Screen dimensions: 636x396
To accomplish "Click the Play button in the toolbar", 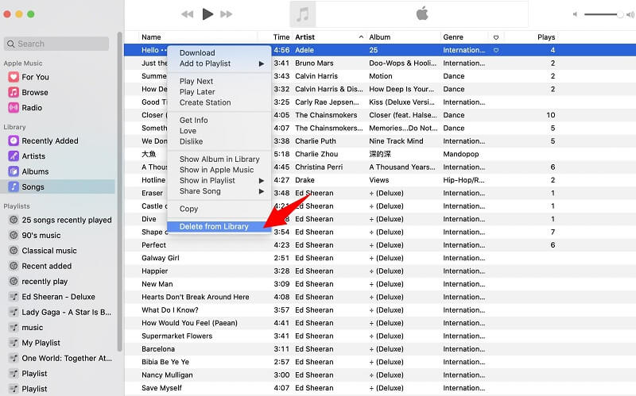I will [x=207, y=14].
